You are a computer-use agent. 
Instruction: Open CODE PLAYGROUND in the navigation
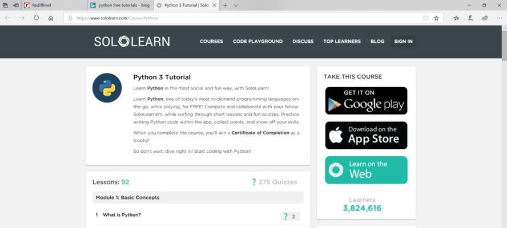coord(257,42)
